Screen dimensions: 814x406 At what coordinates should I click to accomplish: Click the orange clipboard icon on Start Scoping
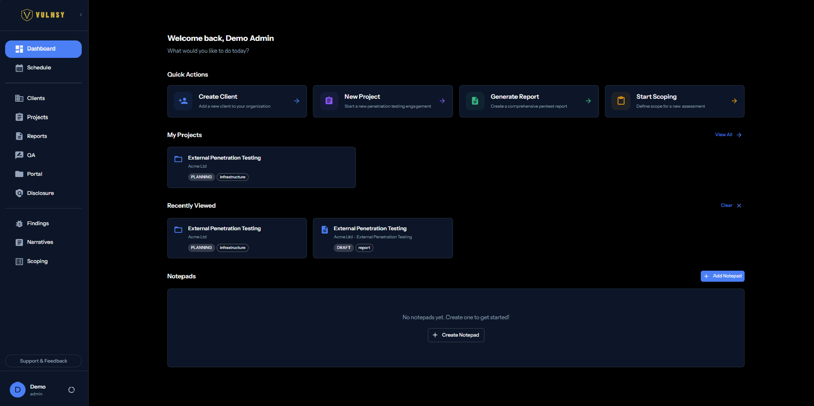621,101
